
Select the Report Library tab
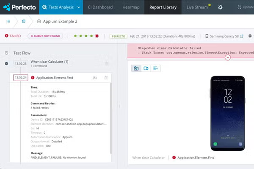click(163, 7)
